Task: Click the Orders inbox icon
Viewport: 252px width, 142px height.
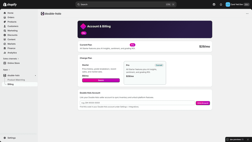Action: [x=5, y=17]
